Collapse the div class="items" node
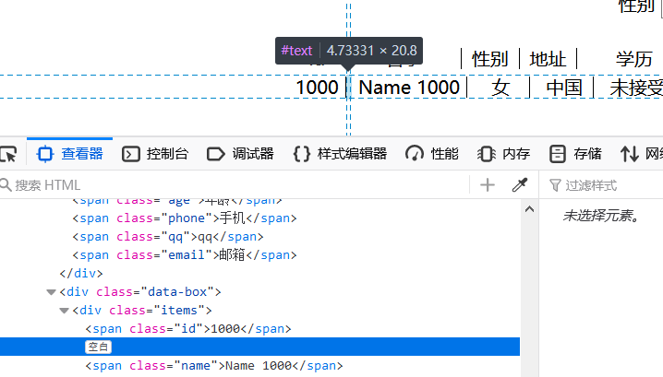 pyautogui.click(x=64, y=311)
